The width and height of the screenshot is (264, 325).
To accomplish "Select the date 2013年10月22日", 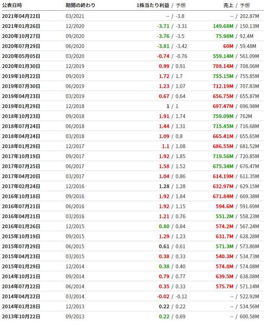I will (21, 317).
